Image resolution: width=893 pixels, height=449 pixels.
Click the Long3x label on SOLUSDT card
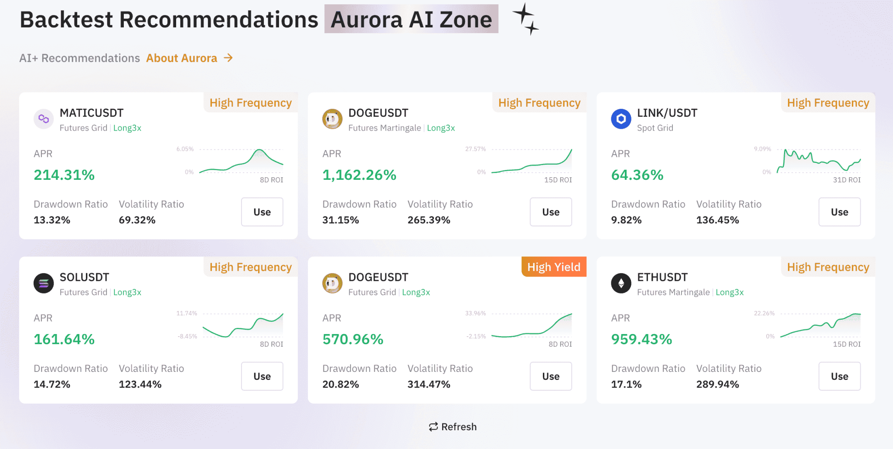127,292
